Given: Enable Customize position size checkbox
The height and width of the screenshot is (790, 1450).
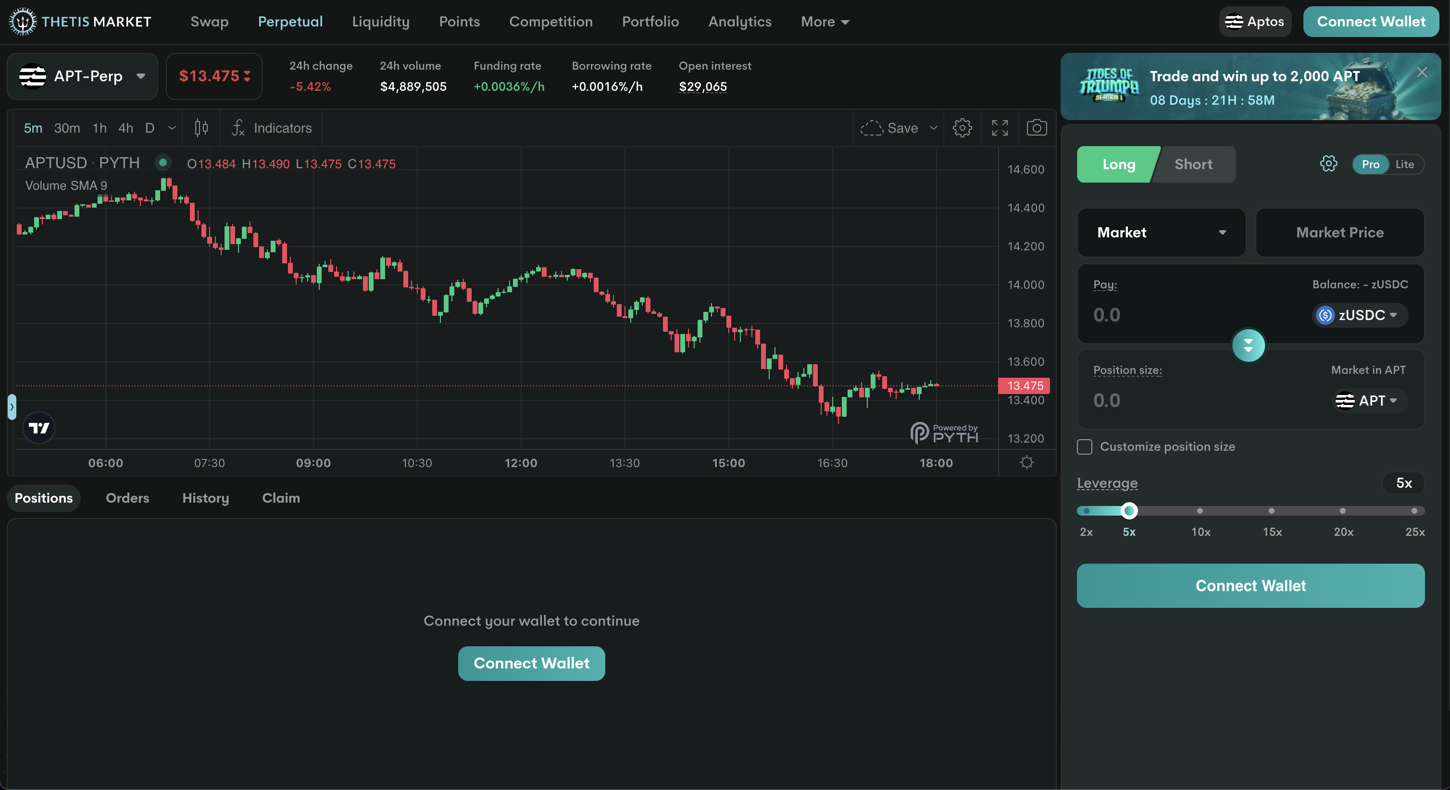Looking at the screenshot, I should (x=1085, y=447).
